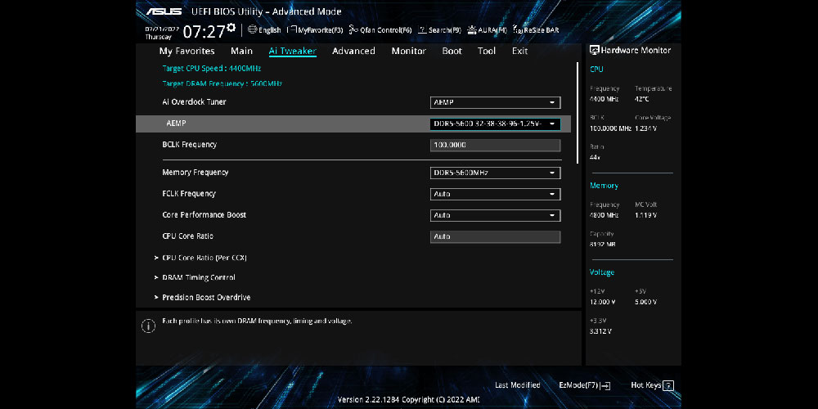The width and height of the screenshot is (818, 409).
Task: Click the 07:27 clock display
Action: (204, 32)
